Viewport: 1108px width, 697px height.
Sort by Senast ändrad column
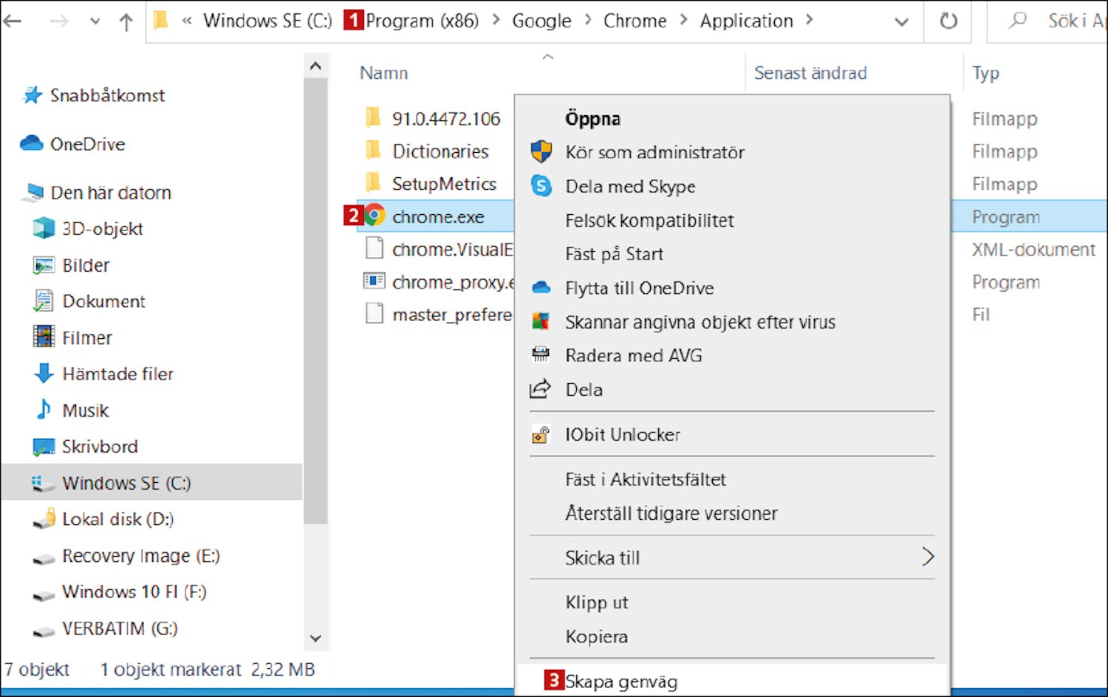810,73
